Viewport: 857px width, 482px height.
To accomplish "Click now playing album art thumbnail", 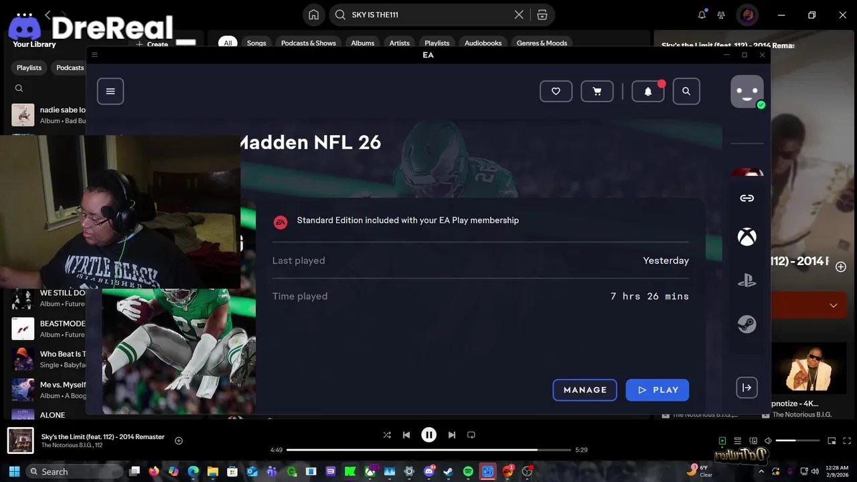I will [20, 440].
